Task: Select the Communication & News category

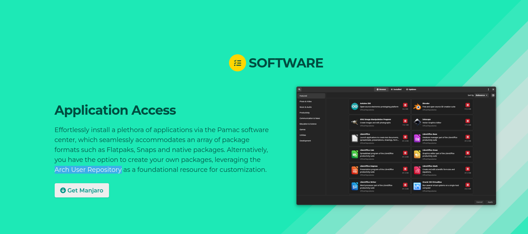Action: [311, 118]
